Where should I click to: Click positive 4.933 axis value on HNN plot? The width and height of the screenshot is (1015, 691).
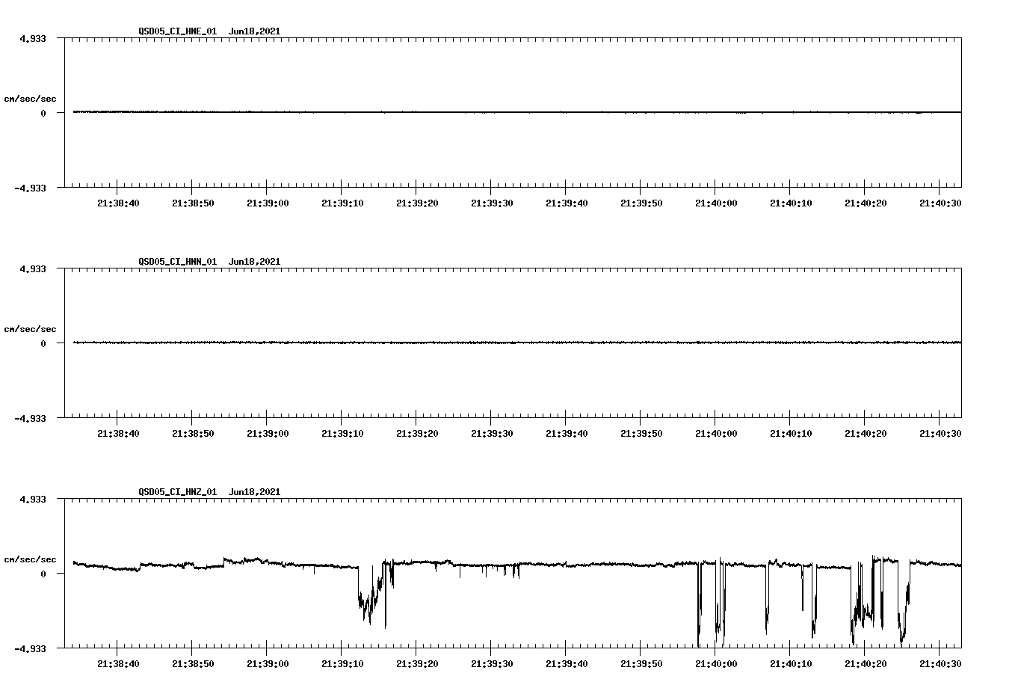click(x=33, y=268)
